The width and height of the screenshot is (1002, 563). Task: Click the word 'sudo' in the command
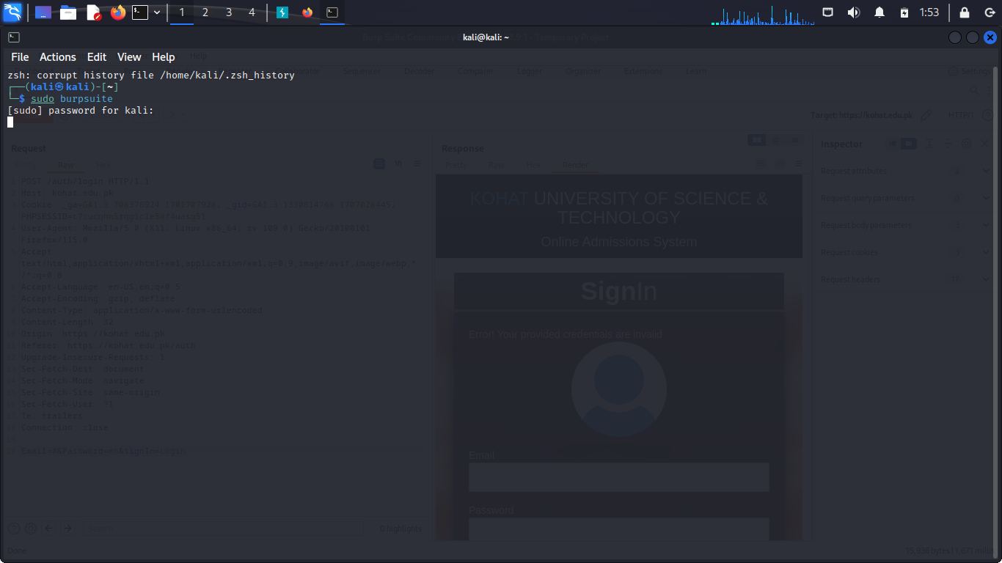(x=43, y=98)
